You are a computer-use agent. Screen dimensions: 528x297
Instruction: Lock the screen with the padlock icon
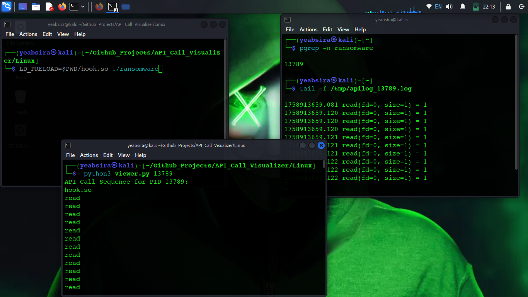[508, 7]
